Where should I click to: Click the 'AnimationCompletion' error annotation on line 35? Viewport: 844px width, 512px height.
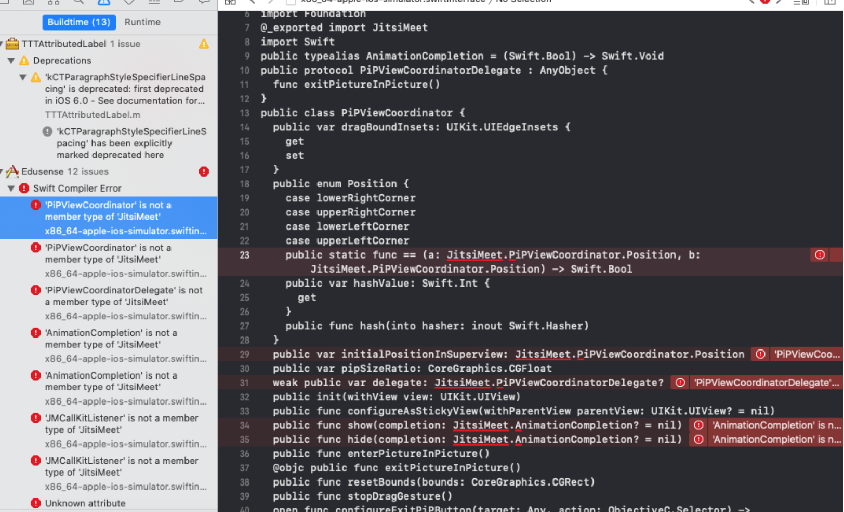[775, 439]
